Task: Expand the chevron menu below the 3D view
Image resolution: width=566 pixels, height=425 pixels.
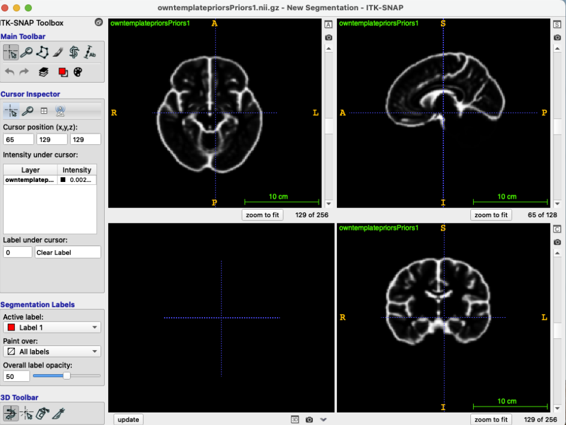Action: click(x=323, y=420)
